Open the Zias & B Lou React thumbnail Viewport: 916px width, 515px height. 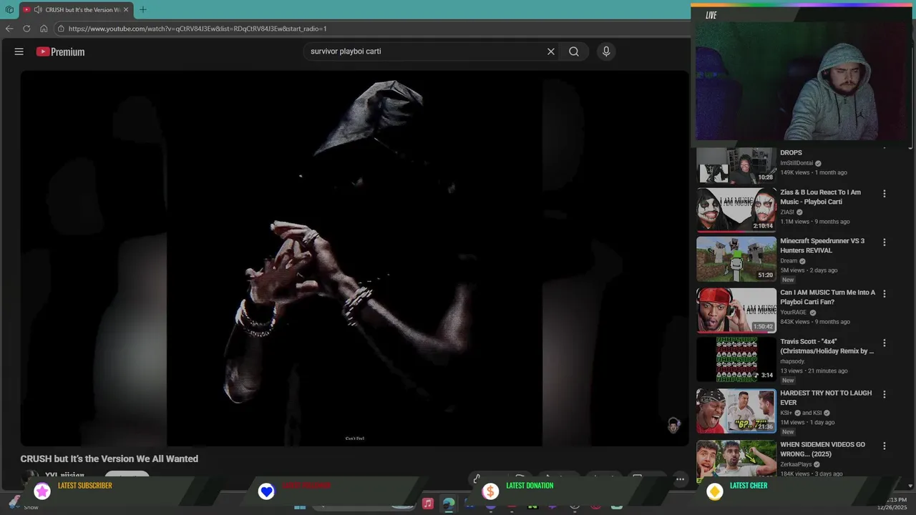pos(736,210)
